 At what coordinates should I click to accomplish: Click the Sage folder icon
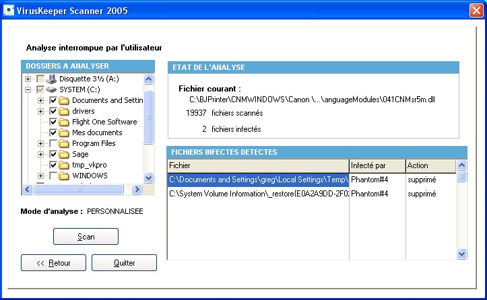[64, 154]
